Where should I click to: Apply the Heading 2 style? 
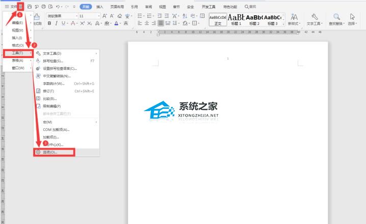pos(254,19)
